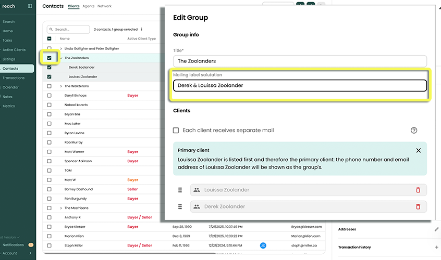Image resolution: width=441 pixels, height=260 pixels.
Task: Collapse the sidebar with the panel icon
Action: (x=30, y=6)
